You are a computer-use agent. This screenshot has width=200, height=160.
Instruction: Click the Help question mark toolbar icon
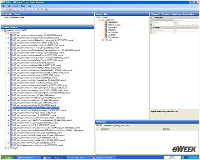click(x=46, y=10)
